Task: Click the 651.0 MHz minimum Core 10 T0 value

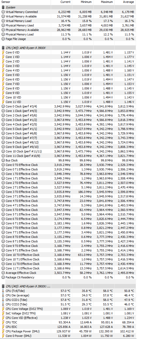Action: click(x=85, y=255)
